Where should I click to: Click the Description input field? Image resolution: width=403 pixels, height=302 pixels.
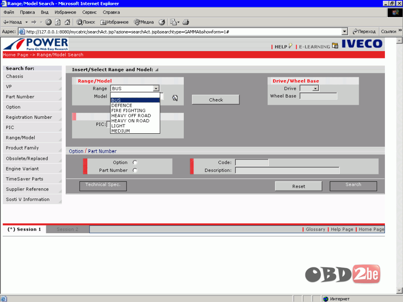[287, 170]
